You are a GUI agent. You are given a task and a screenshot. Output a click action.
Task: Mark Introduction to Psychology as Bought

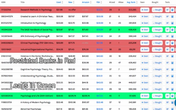[x=157, y=23]
